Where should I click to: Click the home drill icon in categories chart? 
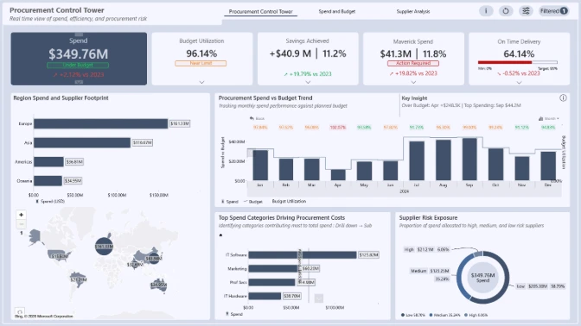click(x=220, y=235)
